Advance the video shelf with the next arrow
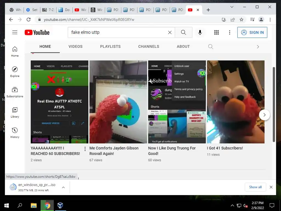The width and height of the screenshot is (281, 211). point(264,115)
